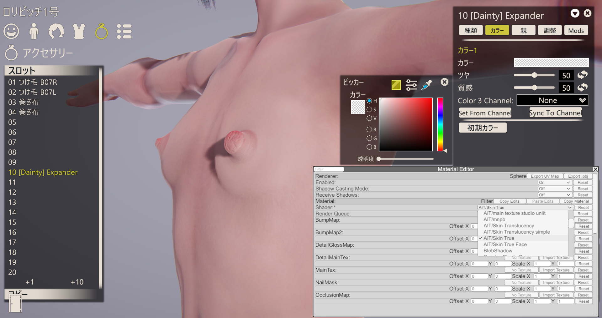Viewport: 602px width, 318px height.
Task: Click the clothing shirt icon
Action: click(x=79, y=32)
